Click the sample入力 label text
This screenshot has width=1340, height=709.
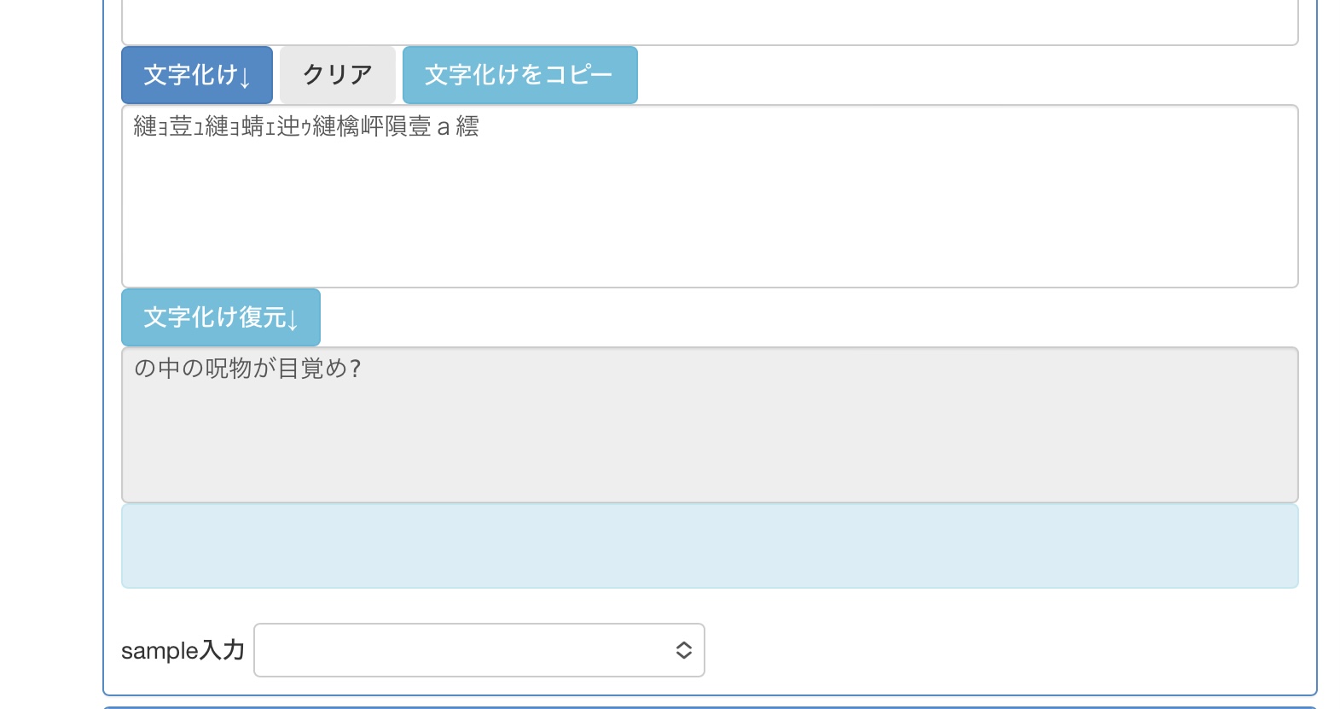183,650
